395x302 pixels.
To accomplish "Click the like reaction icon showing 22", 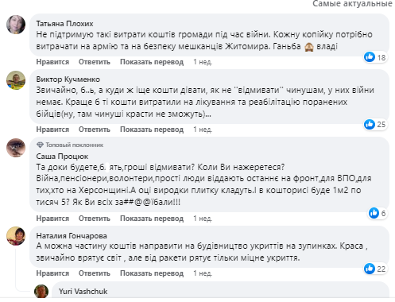I will (370, 269).
